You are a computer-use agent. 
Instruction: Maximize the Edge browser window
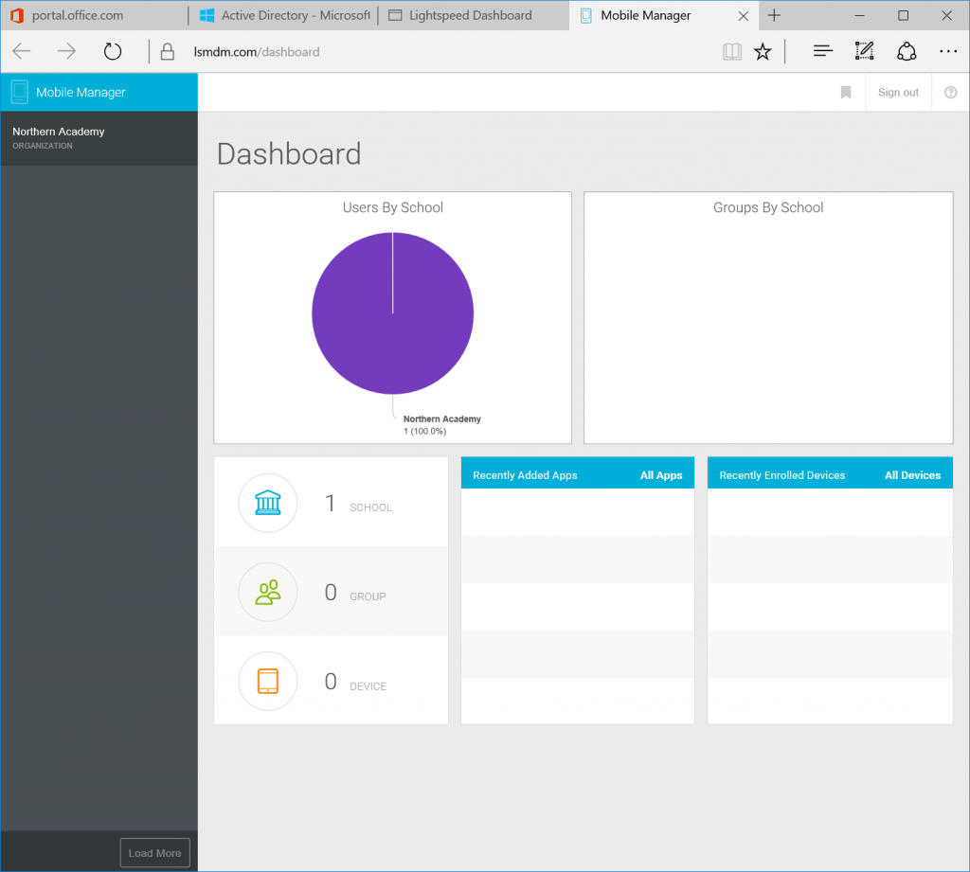coord(903,15)
